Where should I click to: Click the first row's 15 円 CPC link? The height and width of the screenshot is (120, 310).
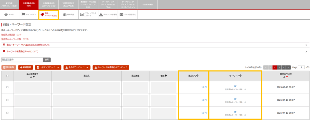coord(204,87)
